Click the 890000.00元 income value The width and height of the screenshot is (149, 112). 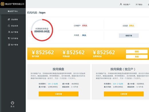point(42,32)
